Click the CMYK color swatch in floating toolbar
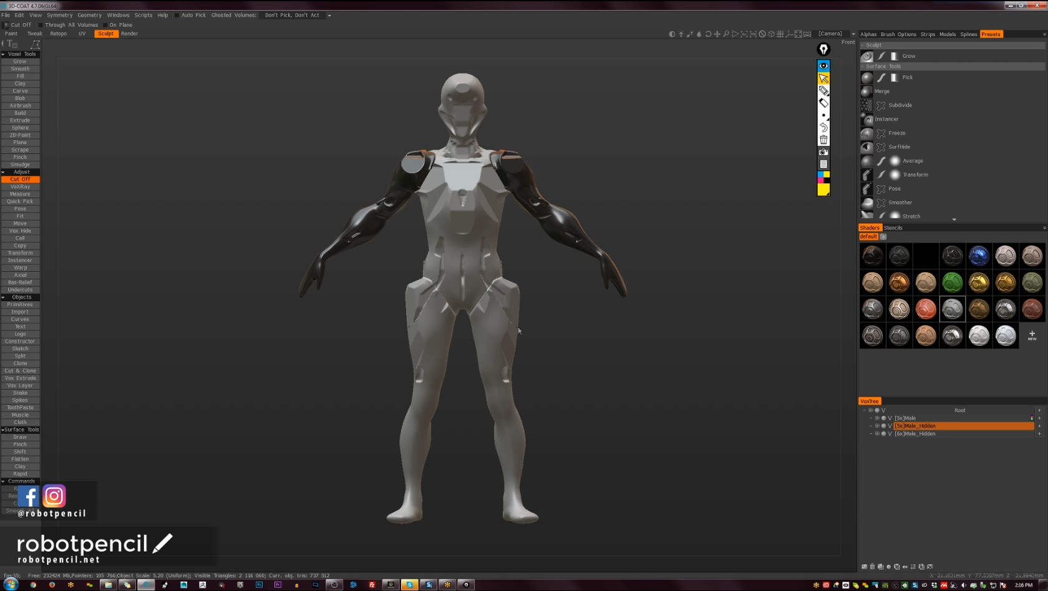 [823, 177]
